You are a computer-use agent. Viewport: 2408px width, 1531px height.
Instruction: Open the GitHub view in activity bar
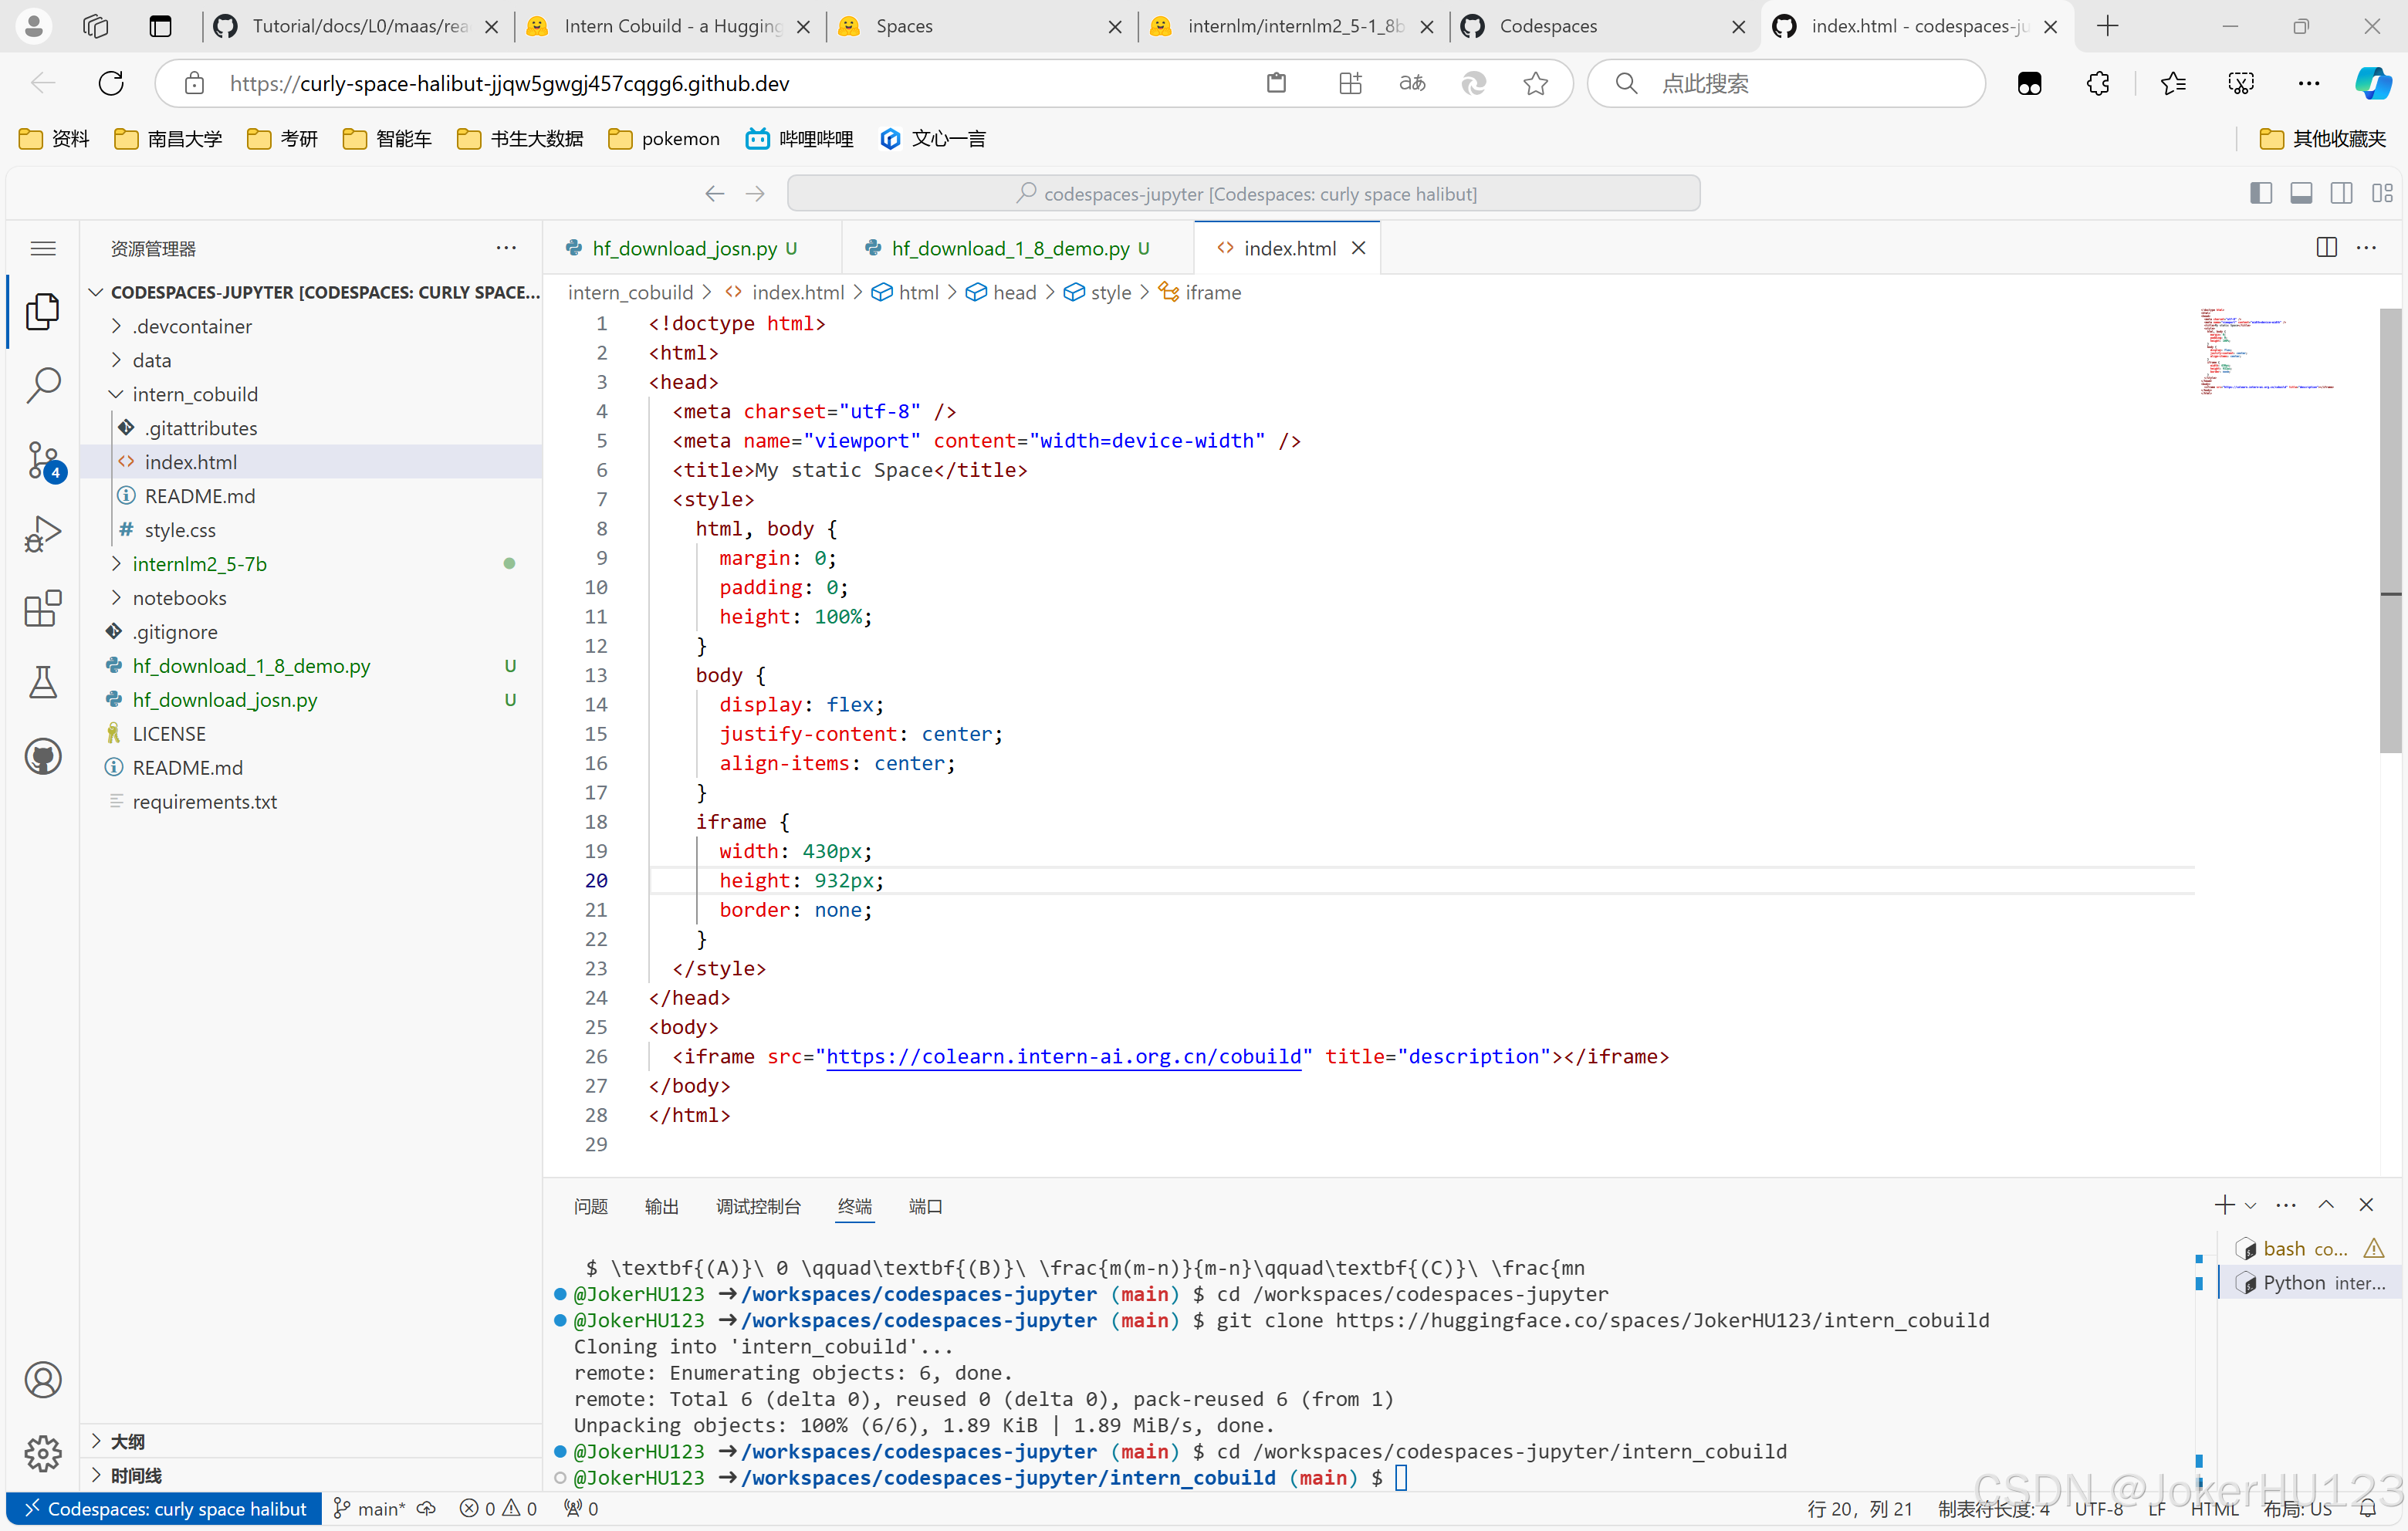click(43, 756)
